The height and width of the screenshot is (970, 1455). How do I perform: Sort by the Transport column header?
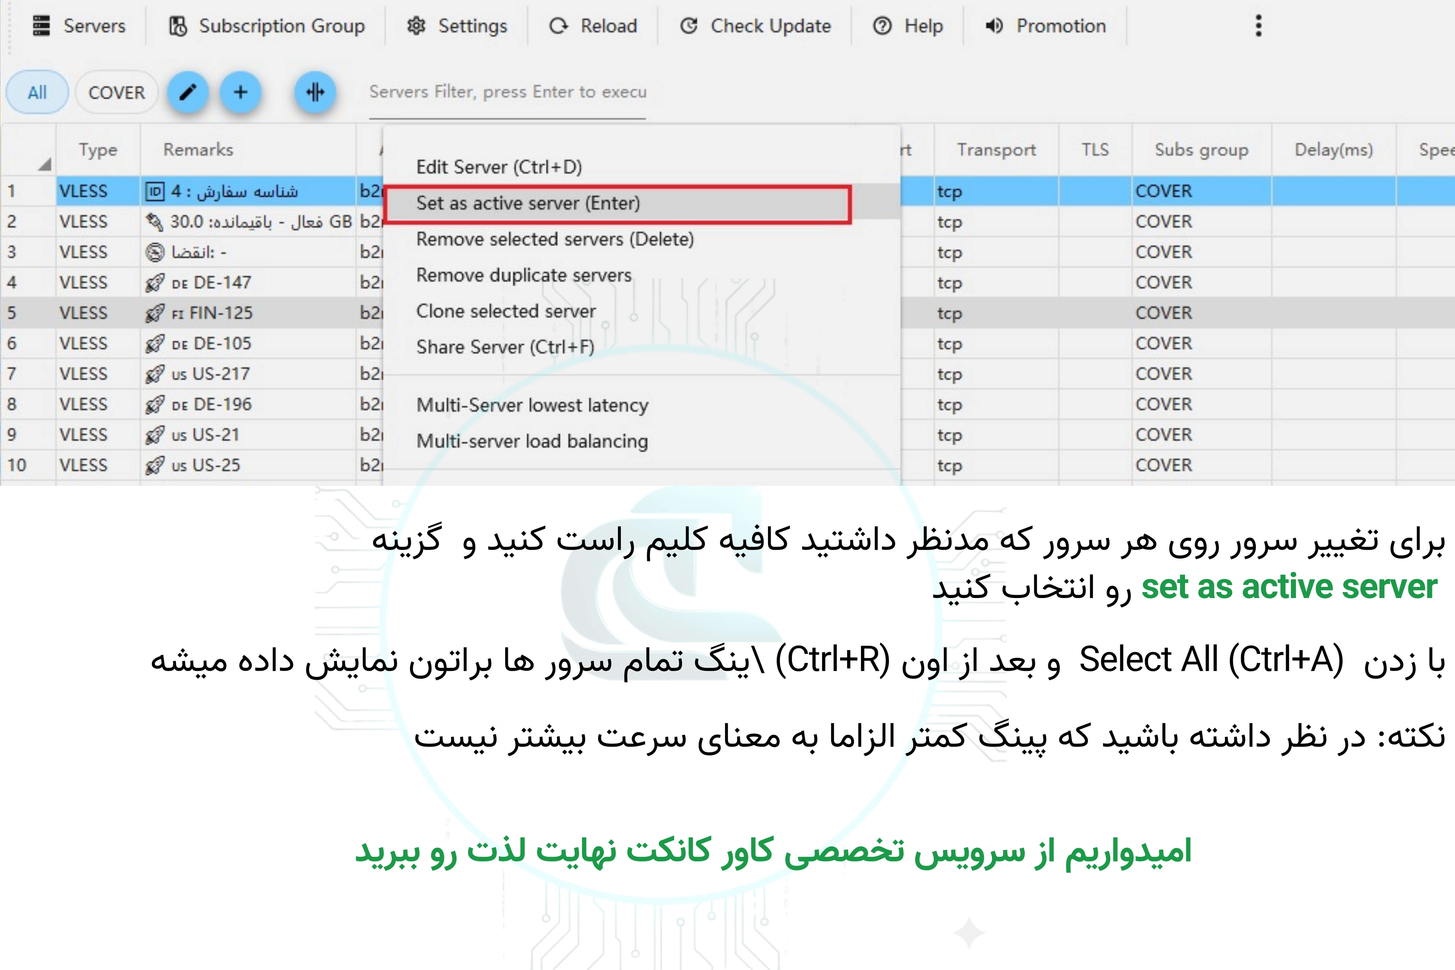(x=996, y=150)
